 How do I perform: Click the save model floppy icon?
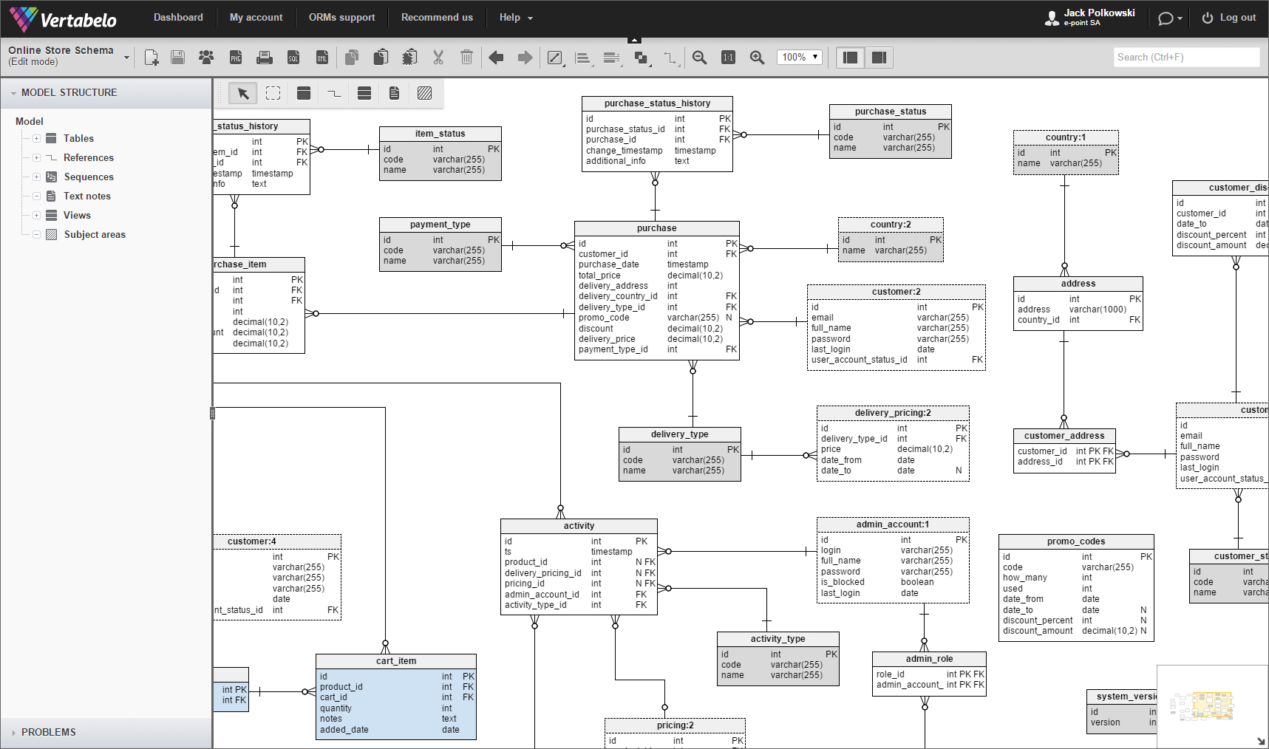177,58
